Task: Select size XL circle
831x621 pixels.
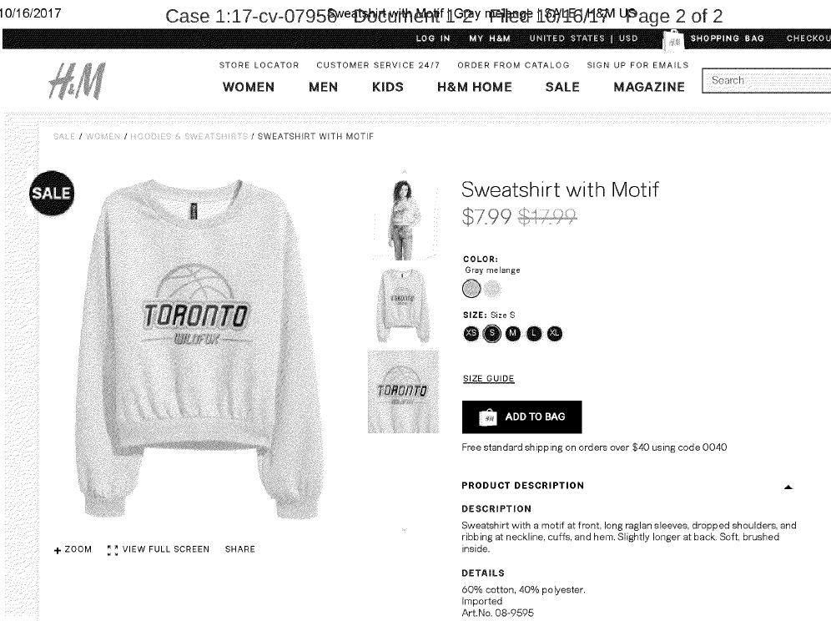Action: [x=554, y=333]
